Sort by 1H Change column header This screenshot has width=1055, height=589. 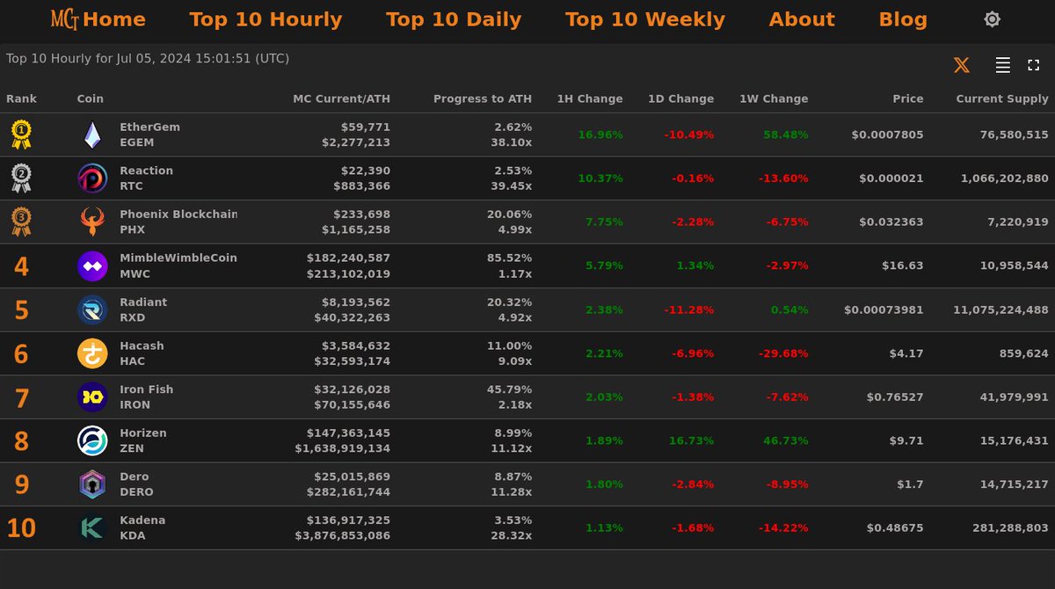(x=590, y=98)
